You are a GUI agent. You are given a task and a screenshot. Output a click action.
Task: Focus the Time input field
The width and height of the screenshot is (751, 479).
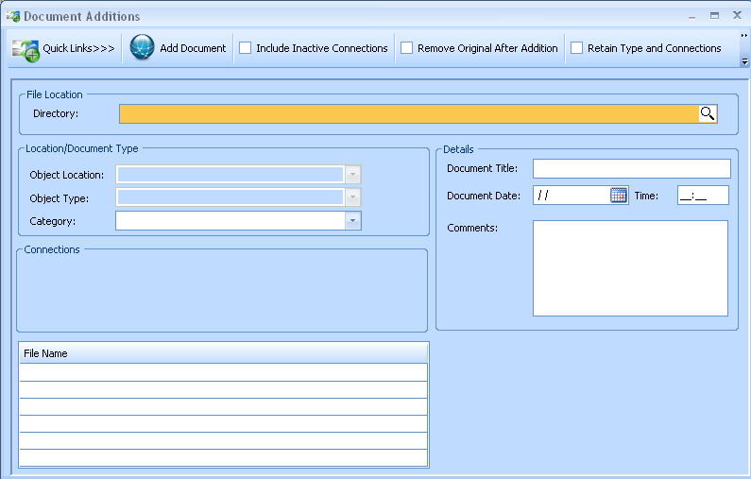coord(702,196)
